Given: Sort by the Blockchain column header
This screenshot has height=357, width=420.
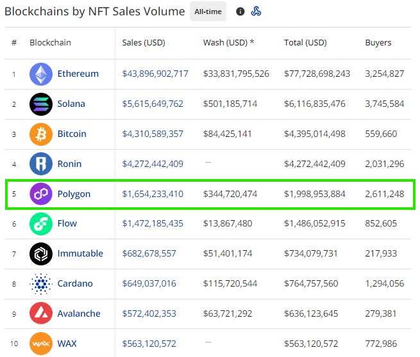Looking at the screenshot, I should click(x=51, y=42).
